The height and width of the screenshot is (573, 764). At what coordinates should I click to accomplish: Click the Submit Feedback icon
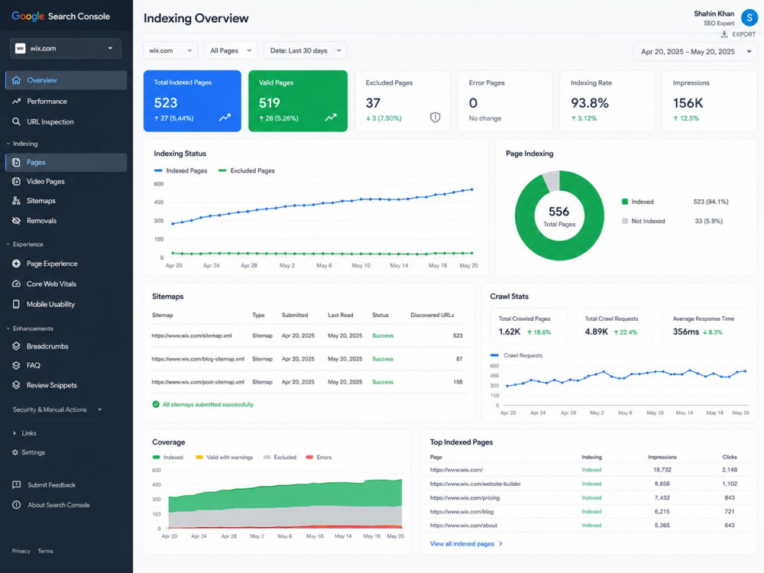tap(17, 485)
